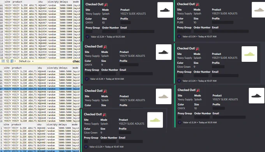Click 'Valor v2.3.24 • Today at 10:14 AM' footer text
Viewport: 265px width, 152px height.
107,79
